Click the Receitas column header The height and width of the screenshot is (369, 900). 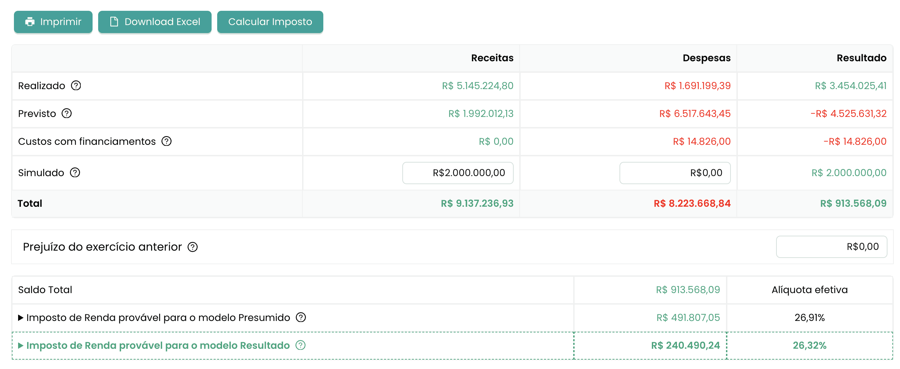492,58
